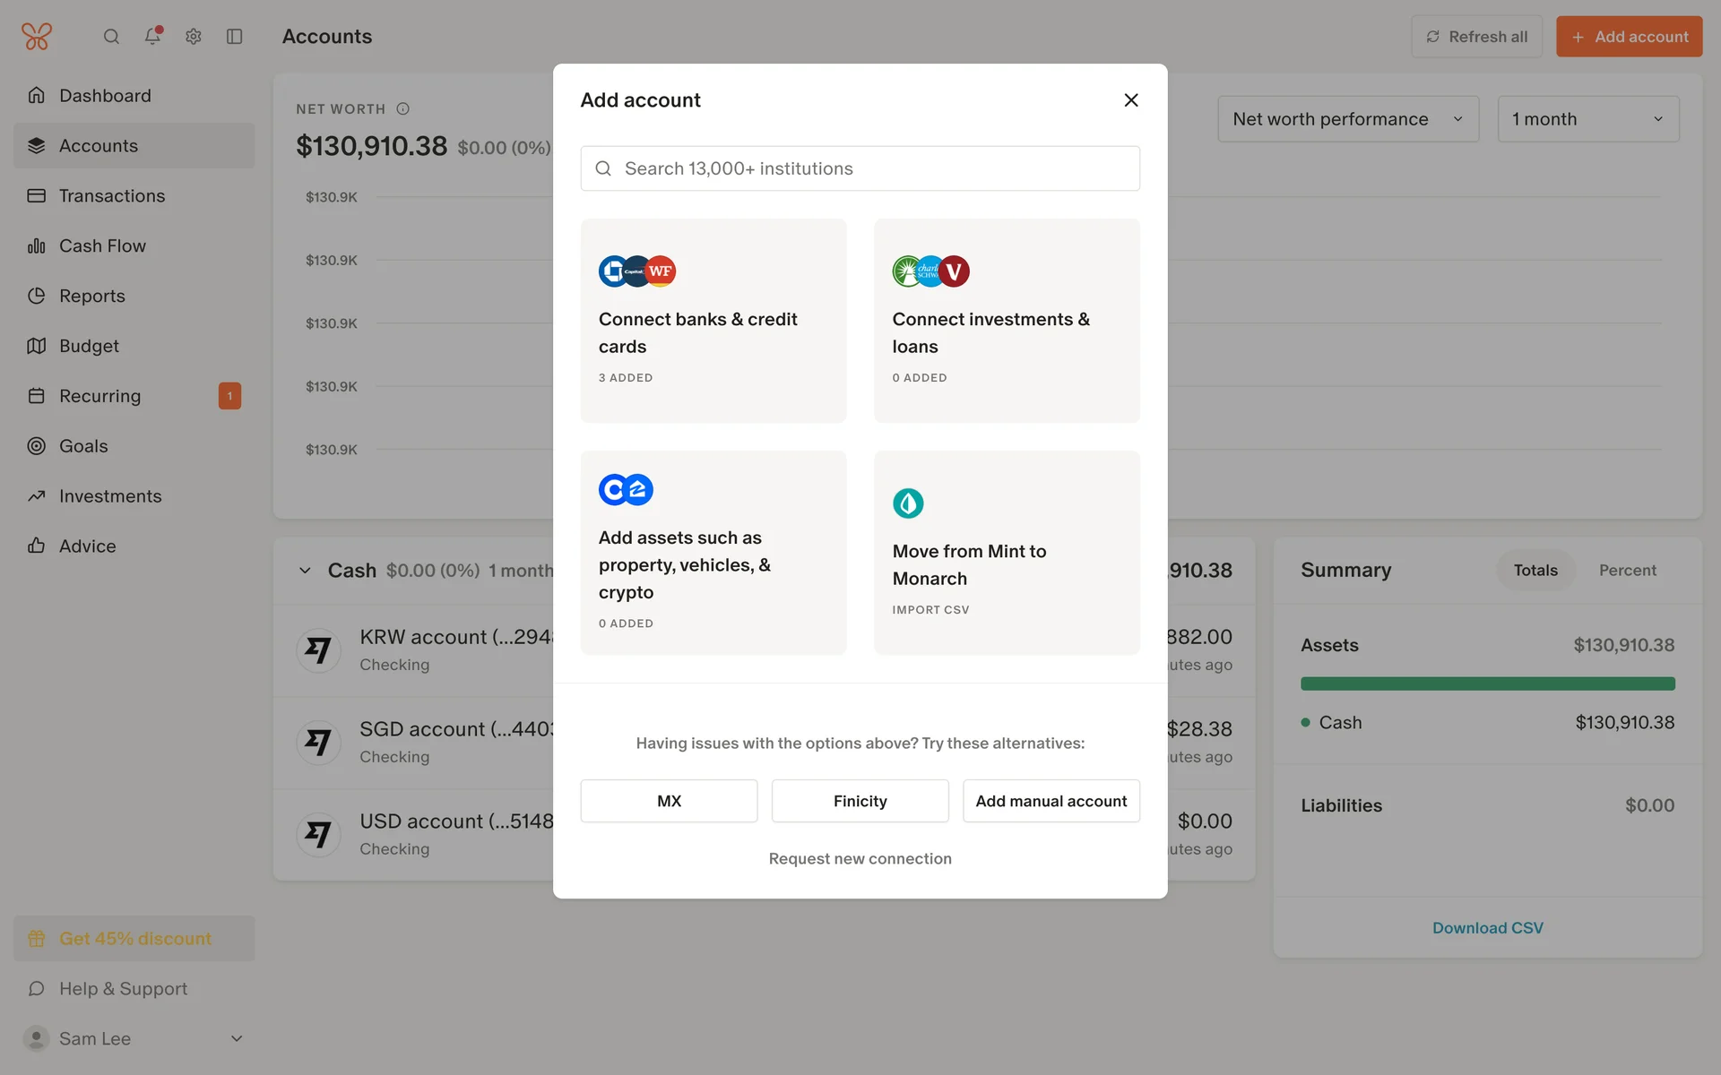Click the search magnifier icon in header

click(111, 37)
